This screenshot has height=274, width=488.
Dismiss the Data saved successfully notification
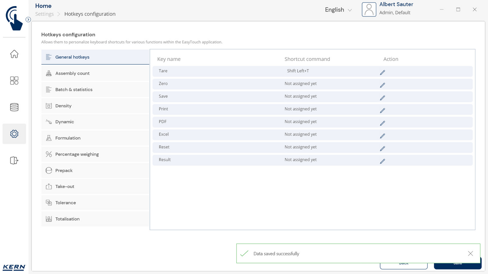coord(470,253)
